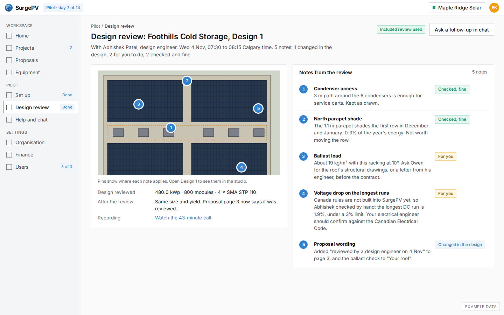This screenshot has height=315, width=504.
Task: Open Help and chat
Action: tap(40, 120)
